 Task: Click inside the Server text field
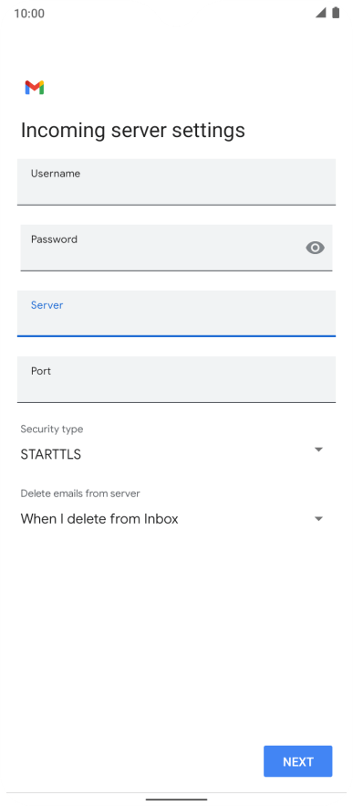pyautogui.click(x=177, y=313)
